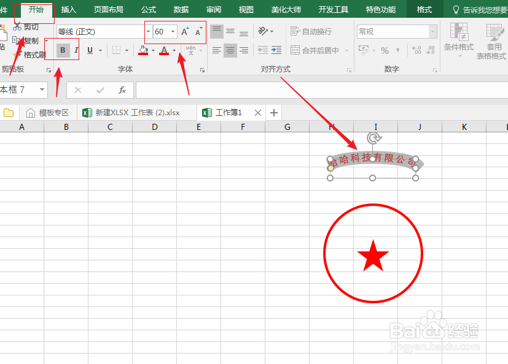
Task: Click the 剪切 cut icon
Action: [25, 28]
